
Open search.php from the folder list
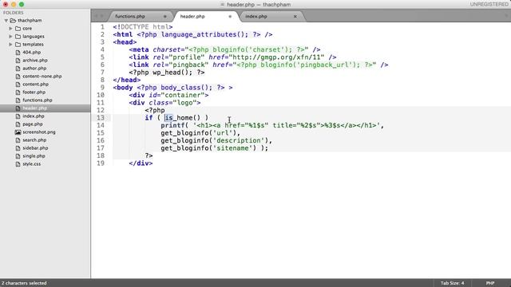tap(34, 140)
